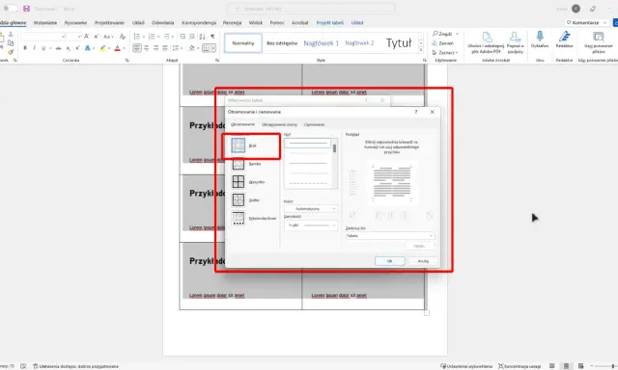Open the Recenzja ribbon tab
This screenshot has height=370, width=618.
[232, 23]
